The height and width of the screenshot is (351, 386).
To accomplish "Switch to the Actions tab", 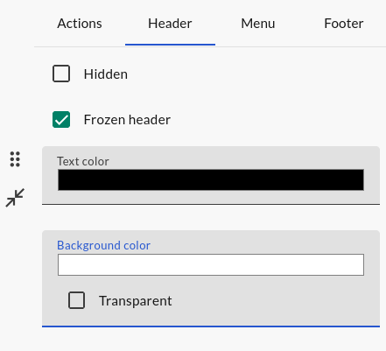I will click(x=80, y=24).
